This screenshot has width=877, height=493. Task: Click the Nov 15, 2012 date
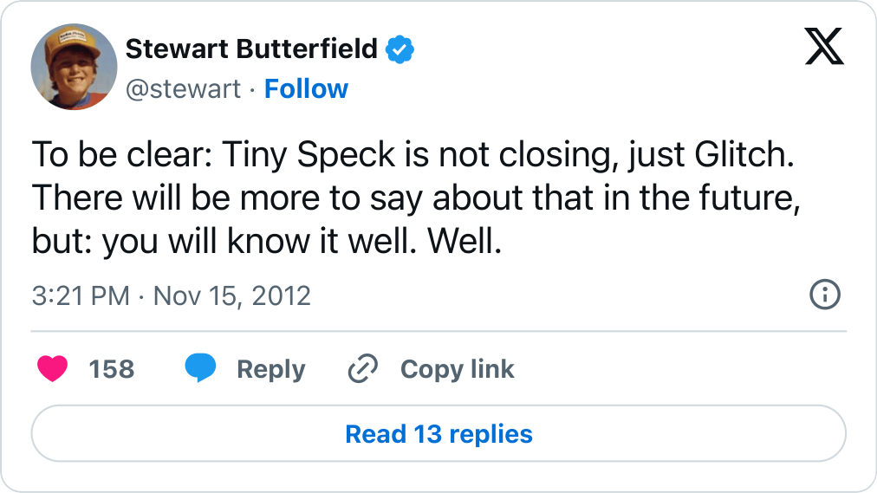tap(231, 295)
